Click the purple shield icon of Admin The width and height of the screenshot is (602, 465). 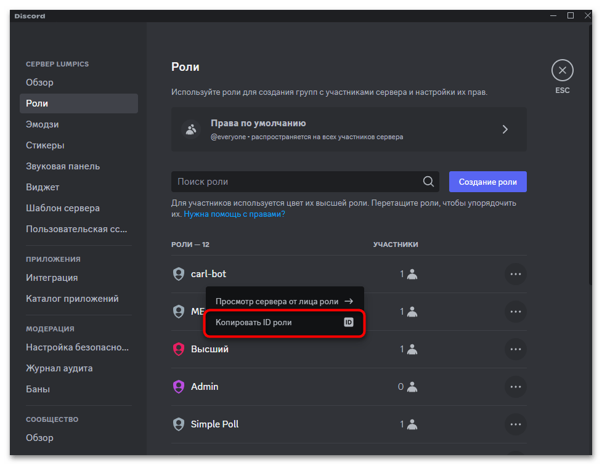point(179,387)
